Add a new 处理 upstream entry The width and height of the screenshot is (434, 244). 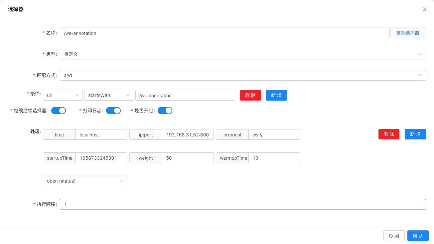click(415, 134)
